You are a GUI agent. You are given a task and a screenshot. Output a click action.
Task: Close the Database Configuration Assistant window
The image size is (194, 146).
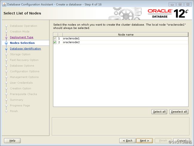click(x=188, y=4)
